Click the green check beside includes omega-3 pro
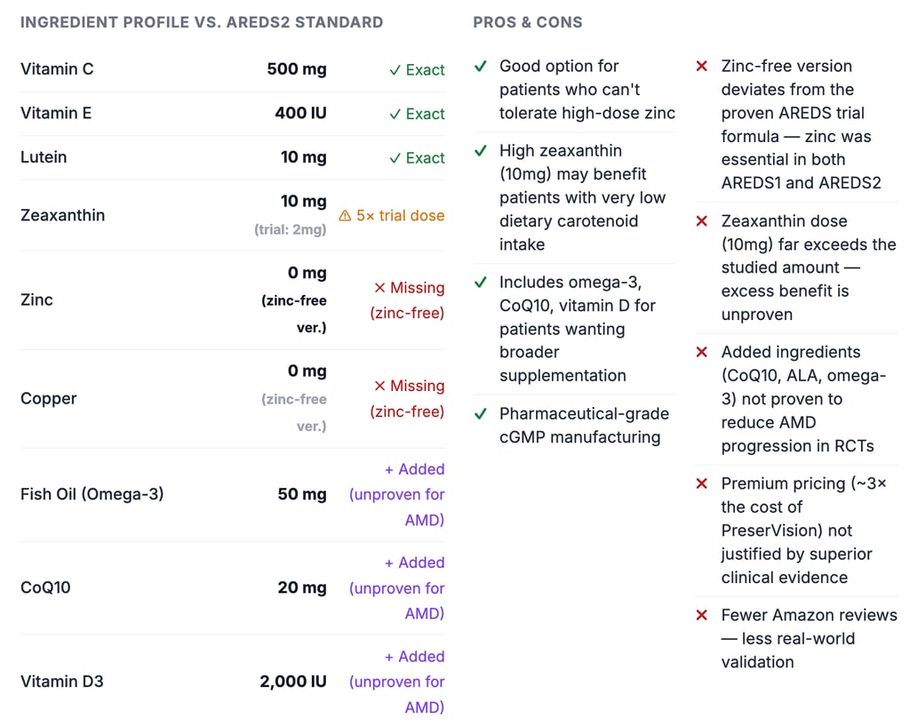 [x=481, y=283]
